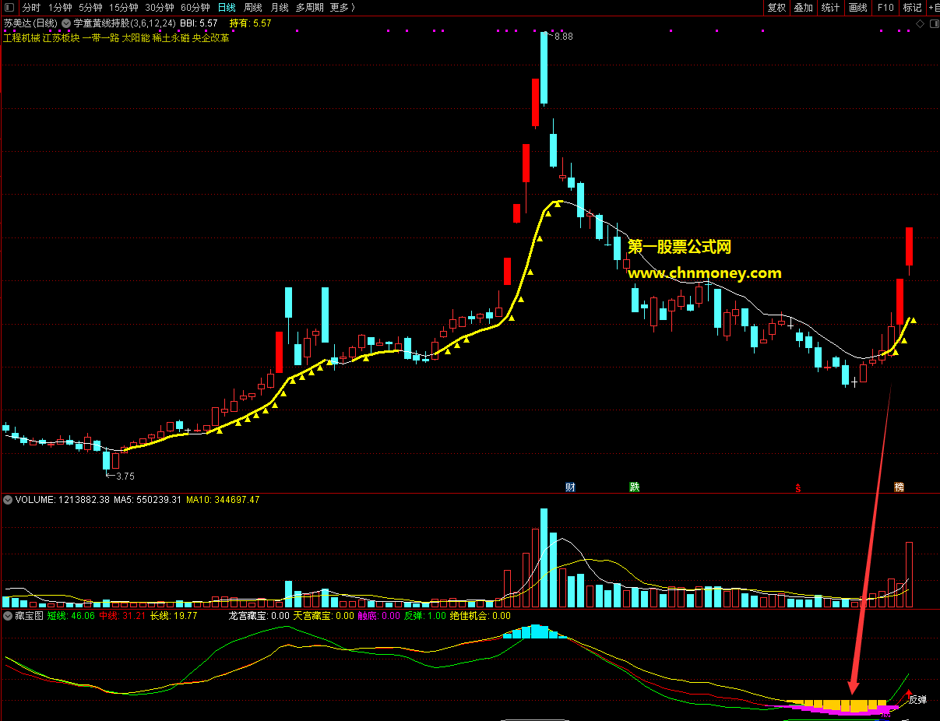Screen dimensions: 940x721
Task: Click the 学童黄线持股(3,6,12,24) indicator name
Action: [x=125, y=23]
